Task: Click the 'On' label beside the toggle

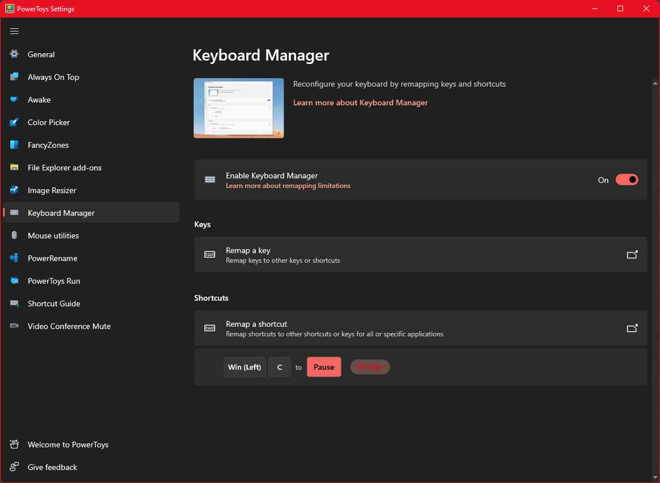Action: click(603, 181)
